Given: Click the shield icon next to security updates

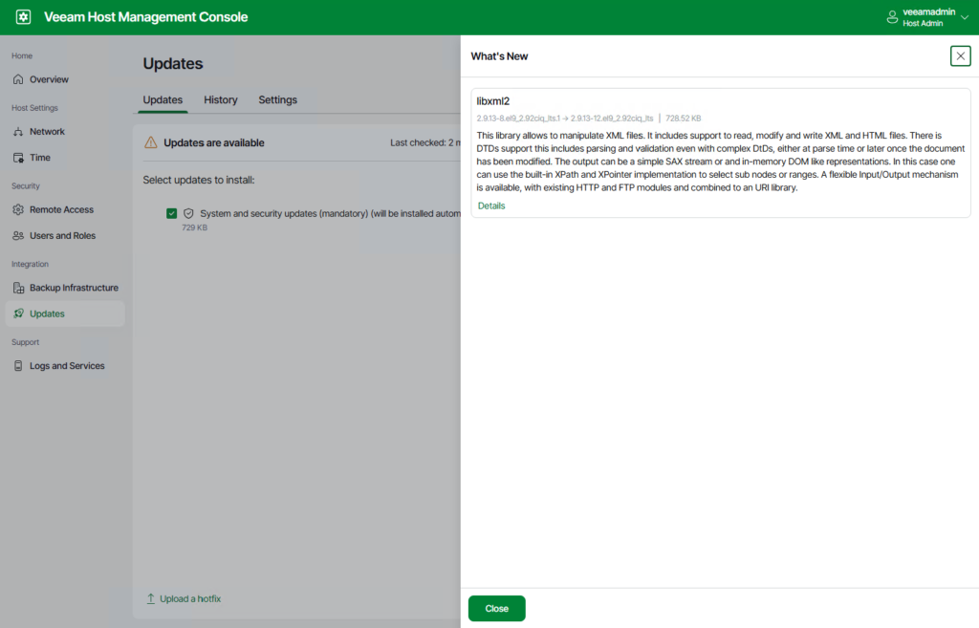Looking at the screenshot, I should pos(188,213).
